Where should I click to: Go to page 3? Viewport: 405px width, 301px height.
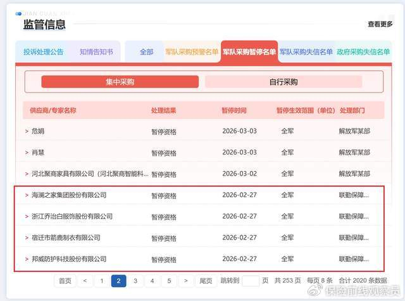pyautogui.click(x=135, y=281)
